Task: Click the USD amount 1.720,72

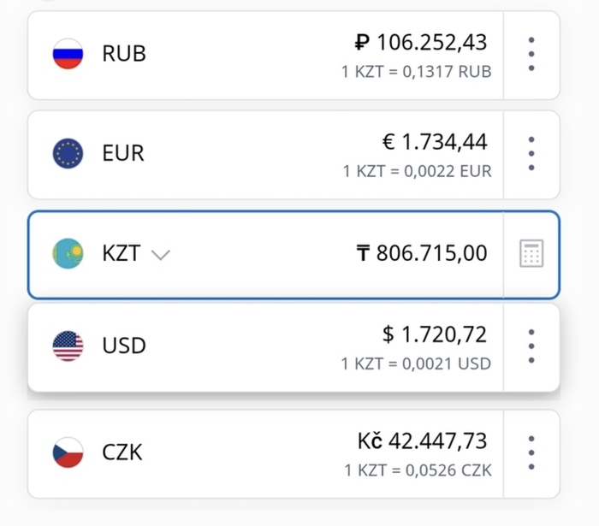Action: pyautogui.click(x=436, y=334)
